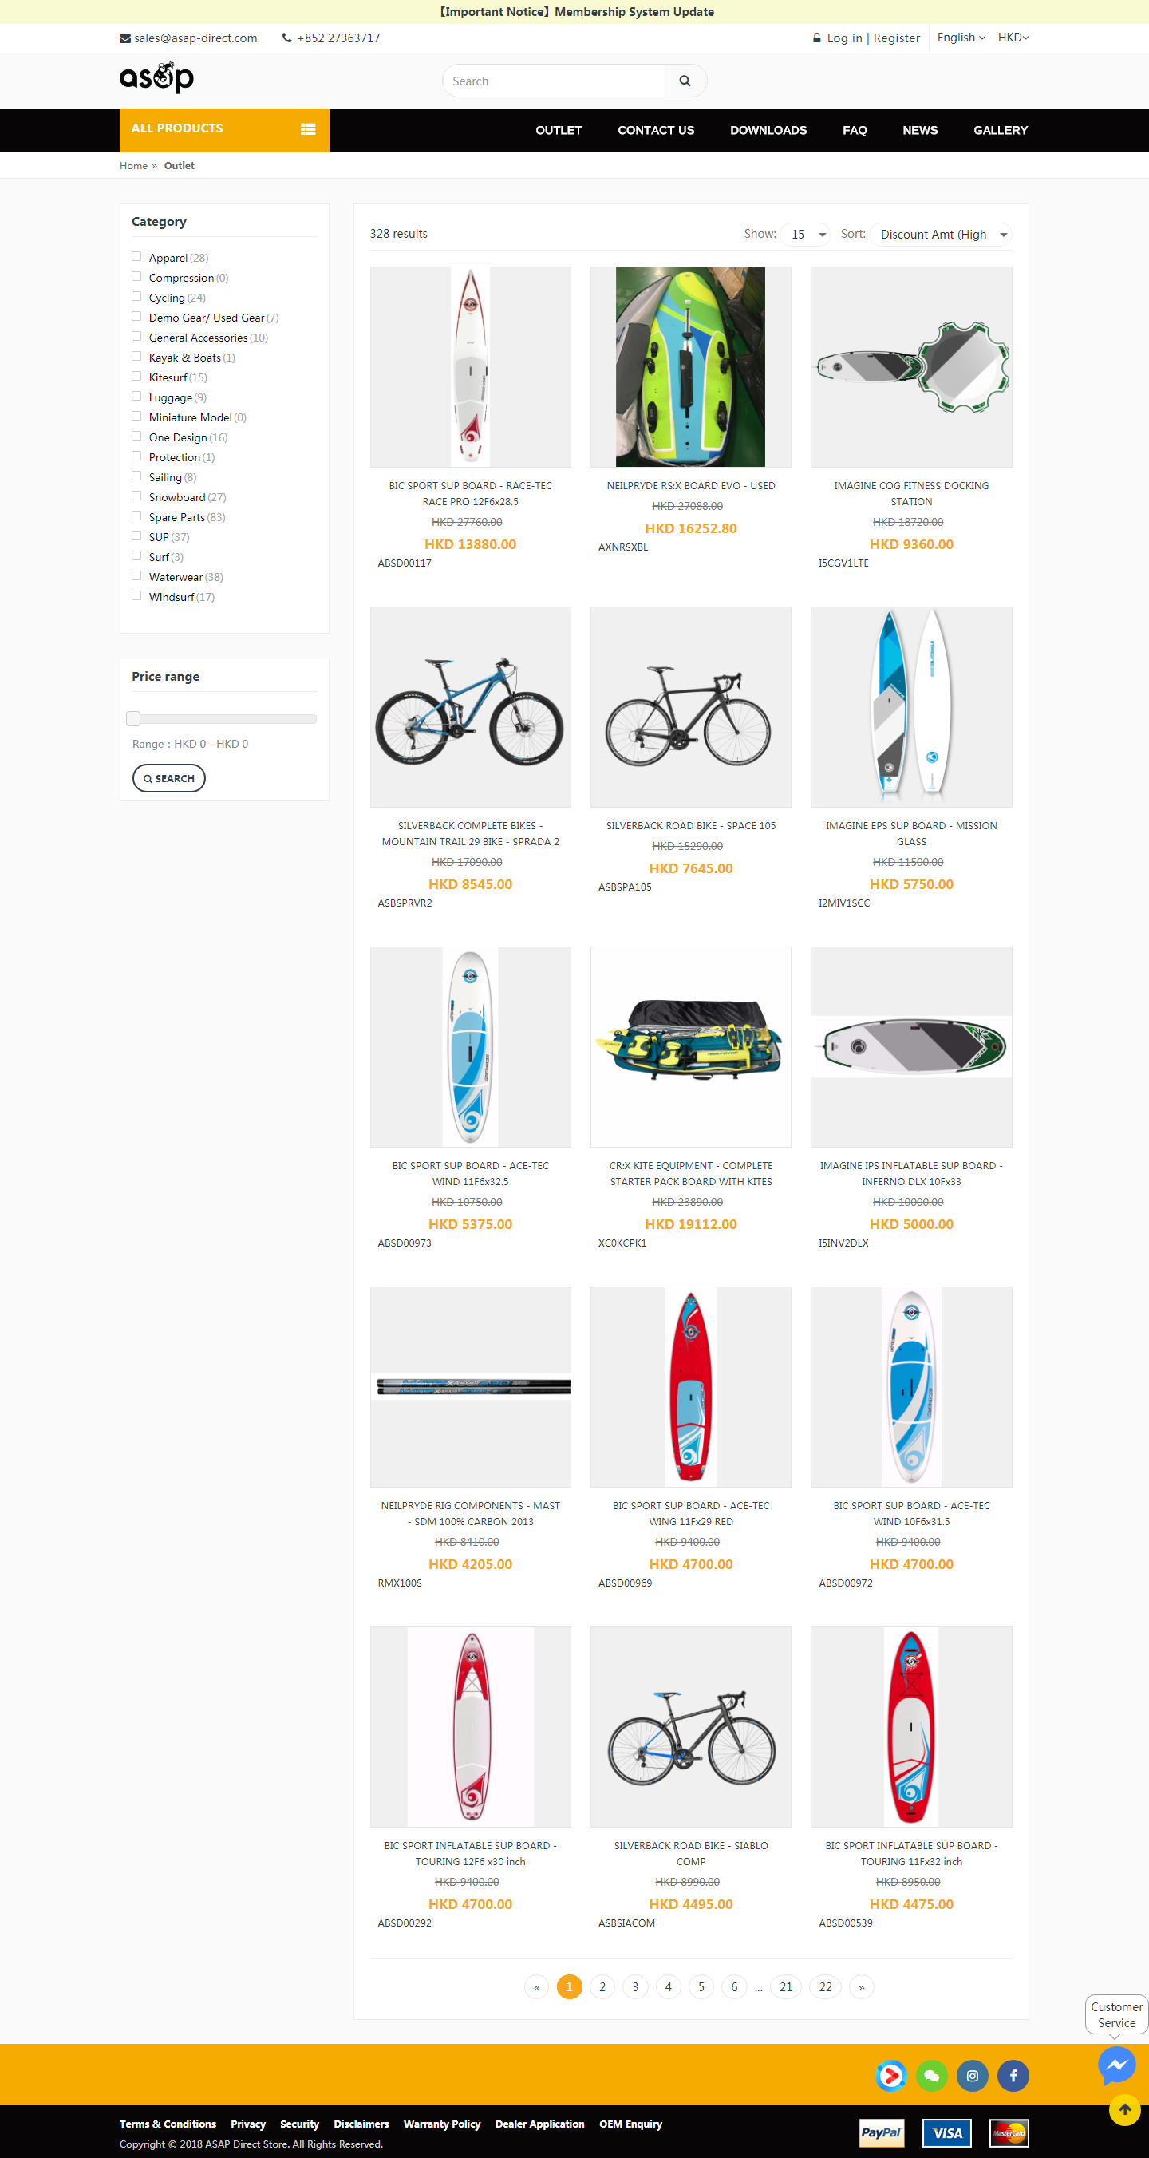Open the Show 15 results dropdown
This screenshot has height=2158, width=1149.
click(807, 235)
